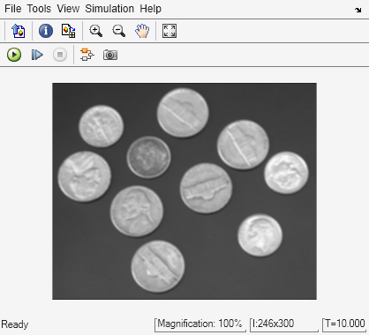Open the Simulation menu

109,9
